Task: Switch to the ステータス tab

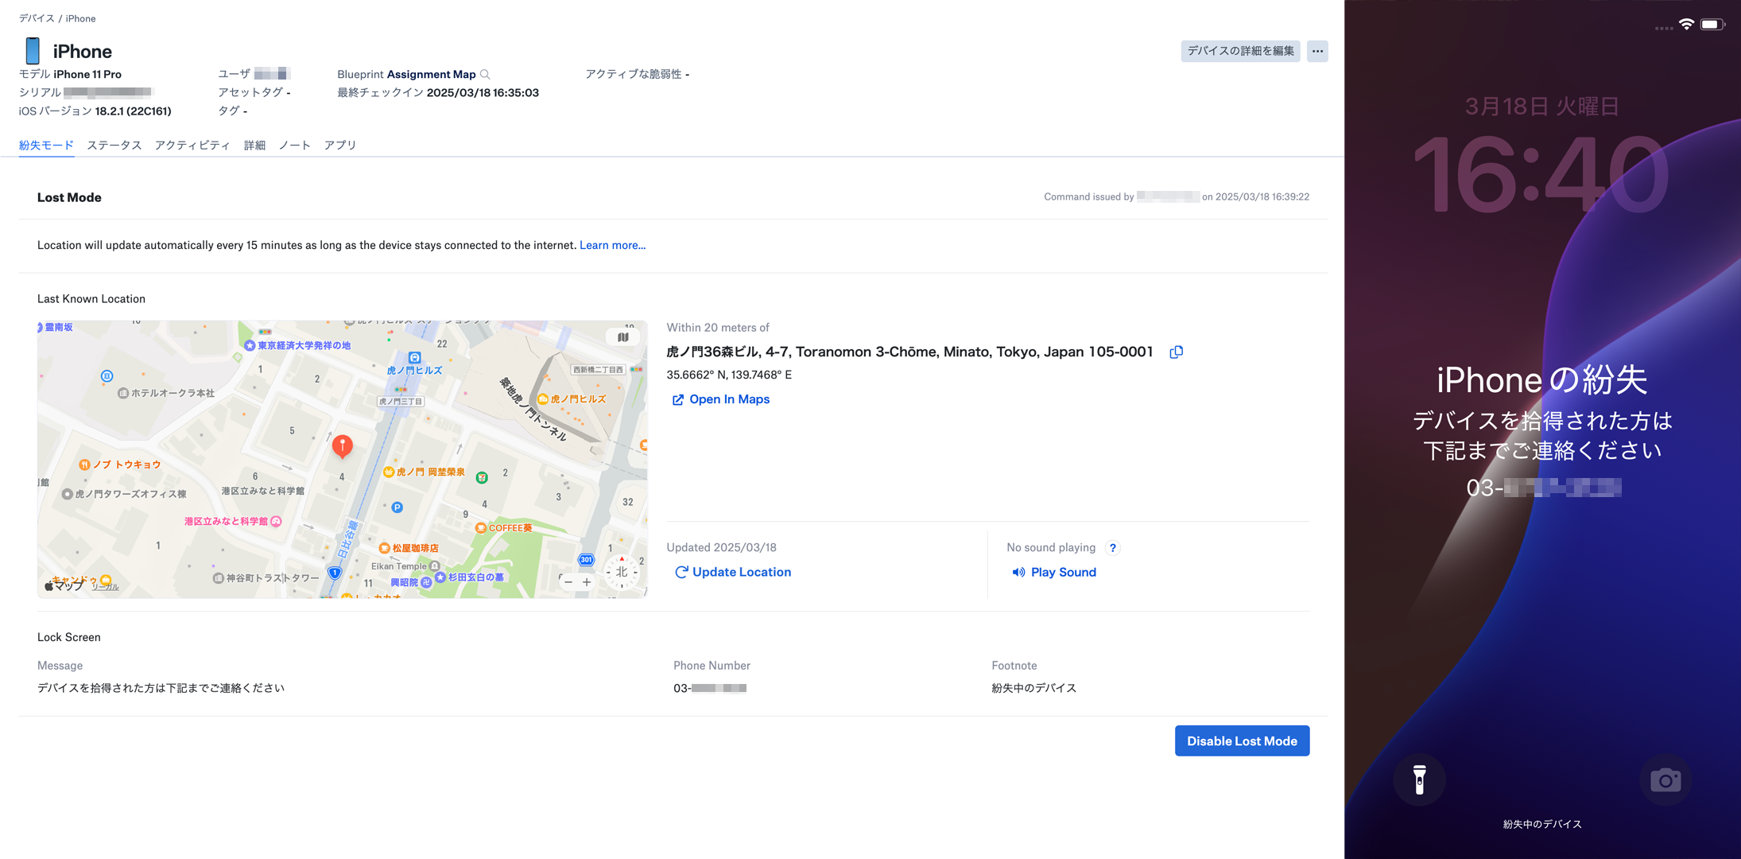Action: (x=114, y=145)
